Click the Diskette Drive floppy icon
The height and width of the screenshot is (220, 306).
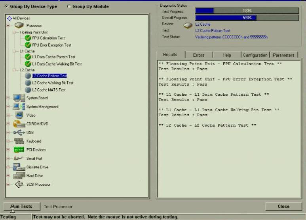(x=19, y=167)
